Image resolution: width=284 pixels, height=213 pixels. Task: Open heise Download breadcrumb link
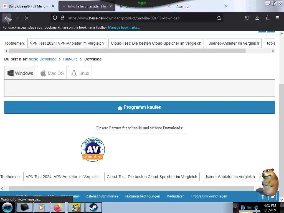click(x=43, y=59)
